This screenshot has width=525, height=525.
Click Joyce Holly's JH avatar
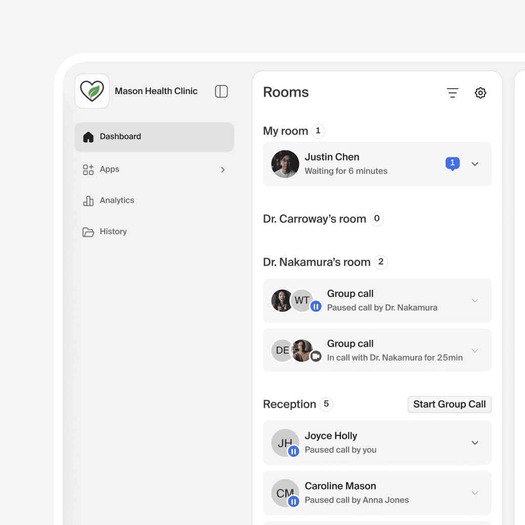pyautogui.click(x=285, y=443)
